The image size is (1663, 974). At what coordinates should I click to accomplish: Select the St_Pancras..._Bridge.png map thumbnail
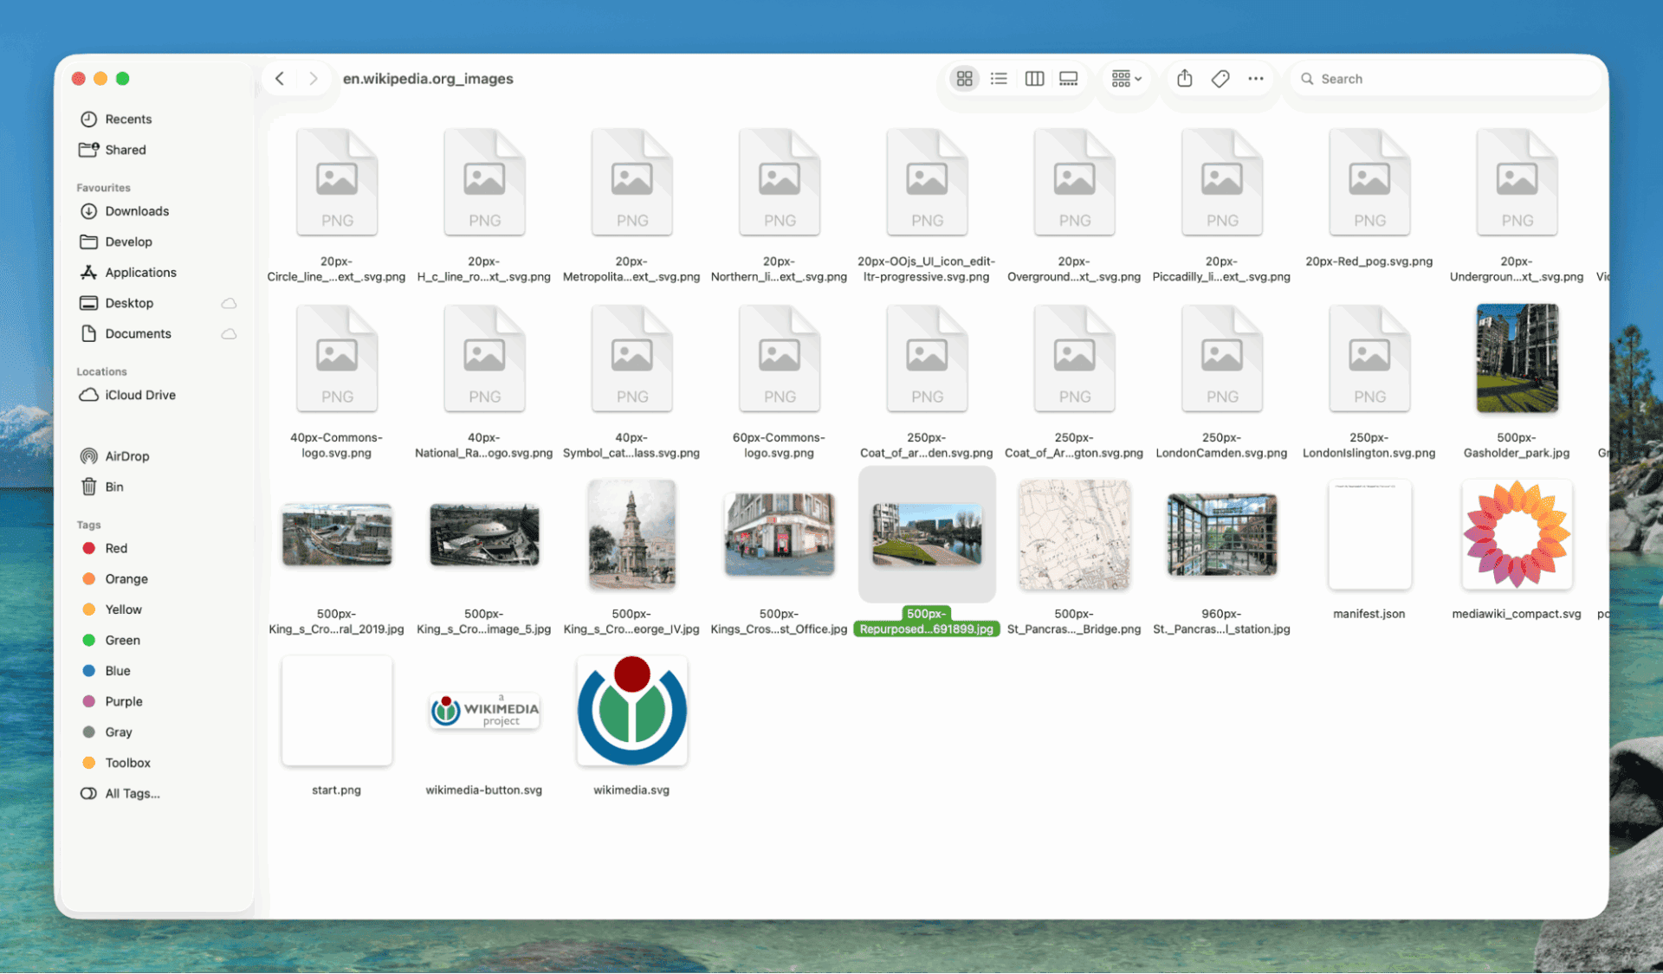click(x=1074, y=535)
